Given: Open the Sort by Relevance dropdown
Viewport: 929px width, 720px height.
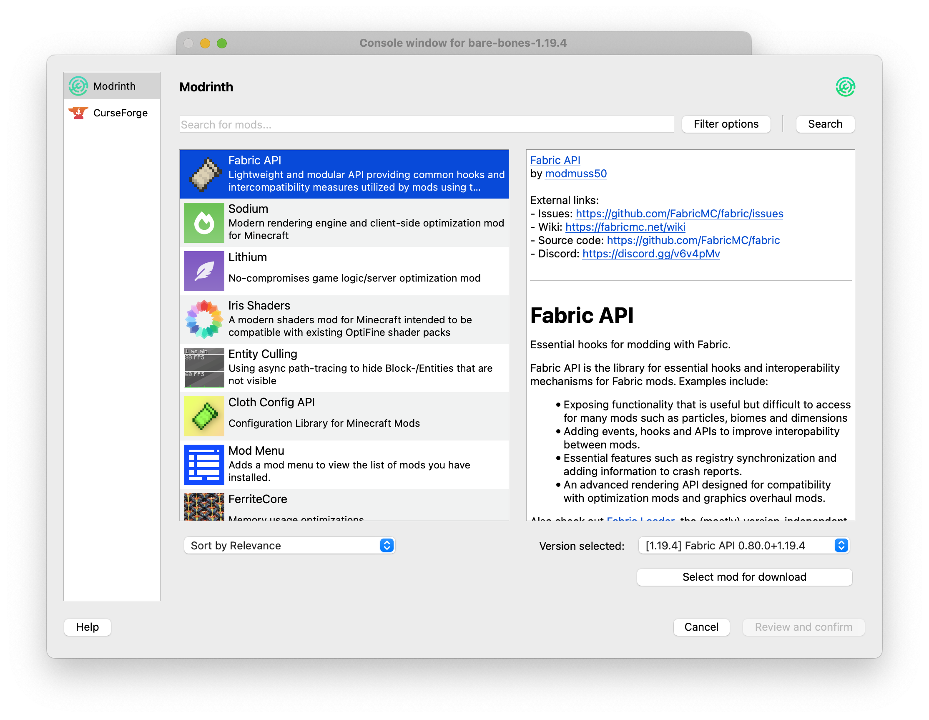Looking at the screenshot, I should (289, 545).
